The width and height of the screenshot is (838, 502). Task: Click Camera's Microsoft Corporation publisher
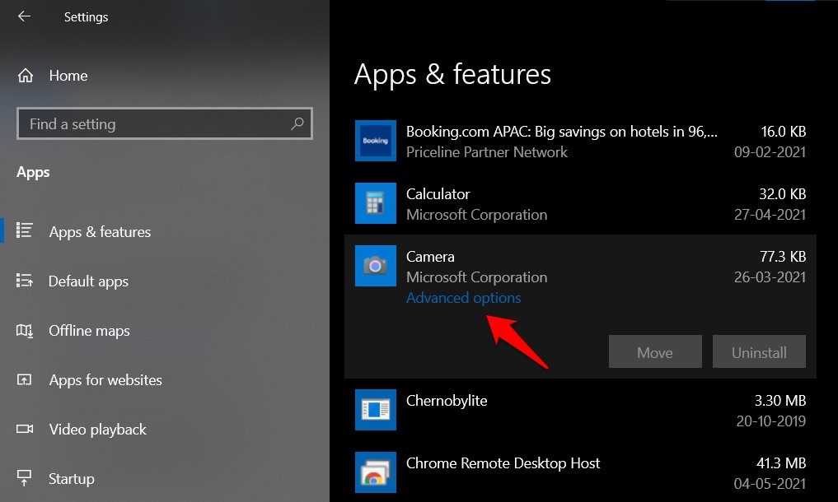(477, 277)
